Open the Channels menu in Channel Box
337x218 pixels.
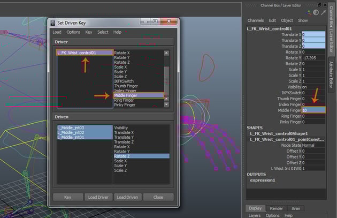click(255, 20)
